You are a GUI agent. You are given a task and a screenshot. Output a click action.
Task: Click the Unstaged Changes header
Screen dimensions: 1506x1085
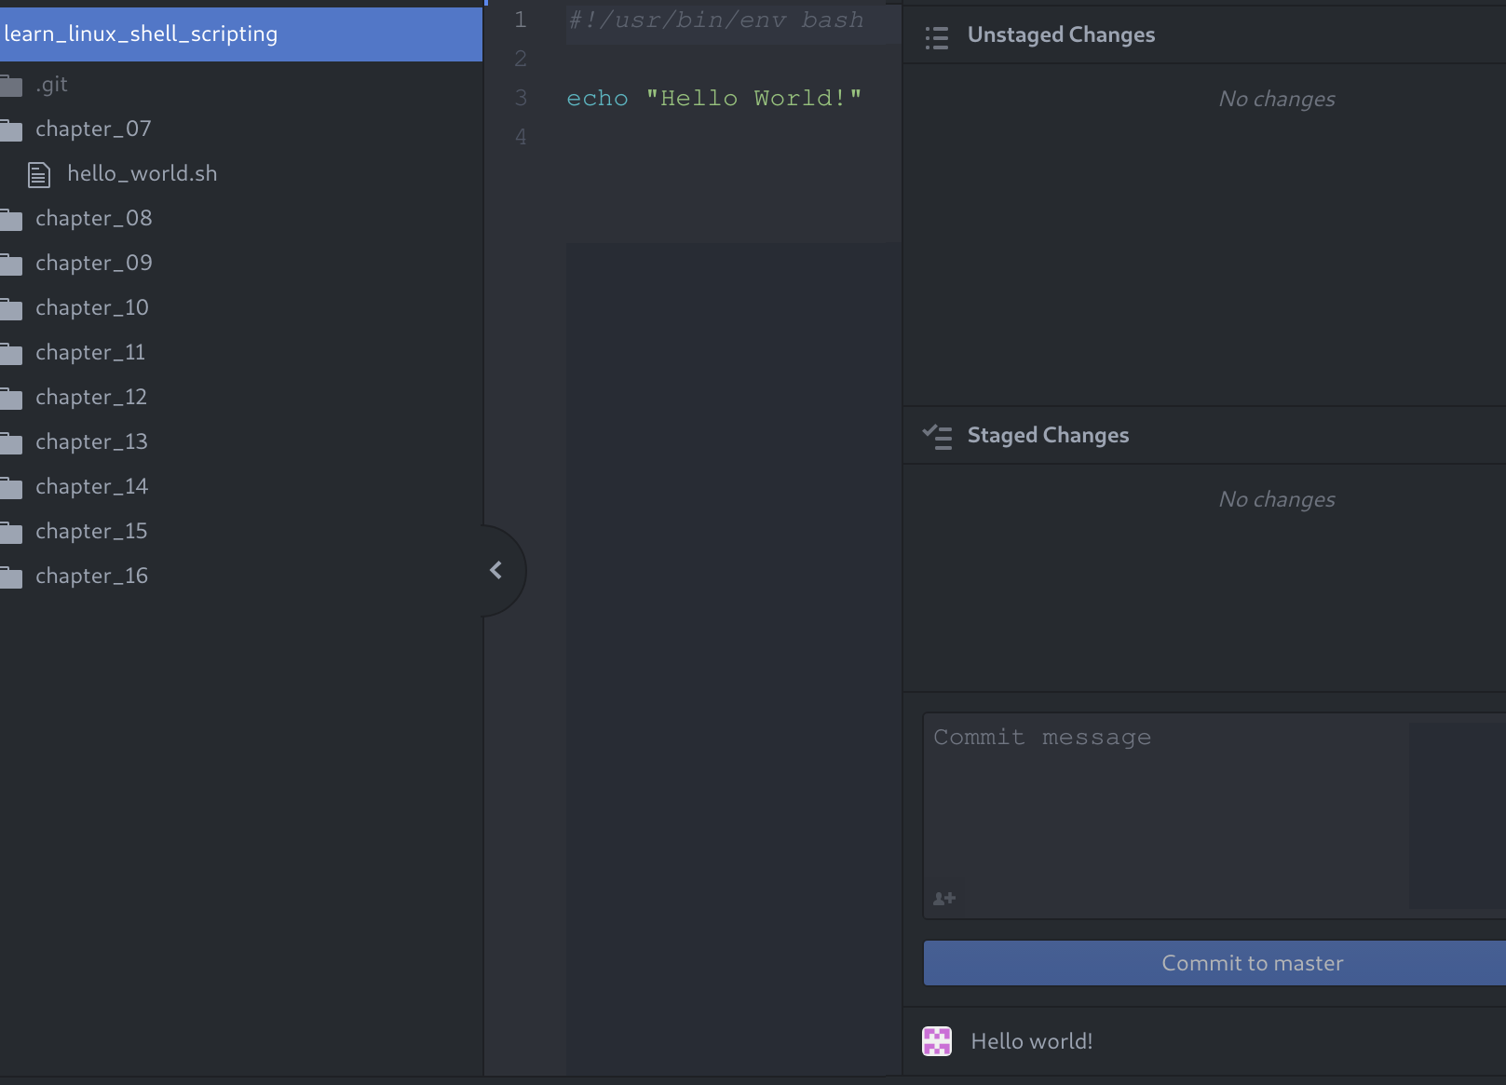coord(1061,35)
